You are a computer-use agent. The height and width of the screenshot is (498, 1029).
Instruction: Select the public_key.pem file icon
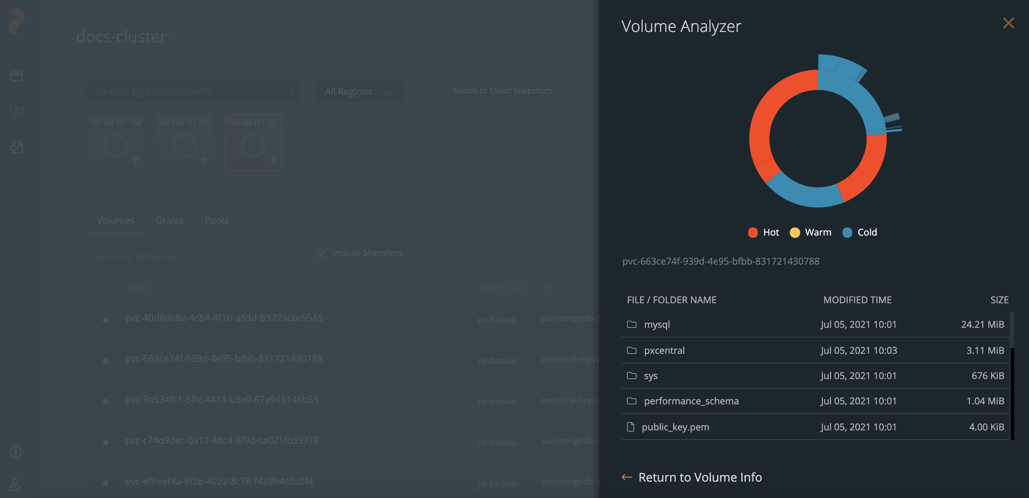click(x=630, y=427)
